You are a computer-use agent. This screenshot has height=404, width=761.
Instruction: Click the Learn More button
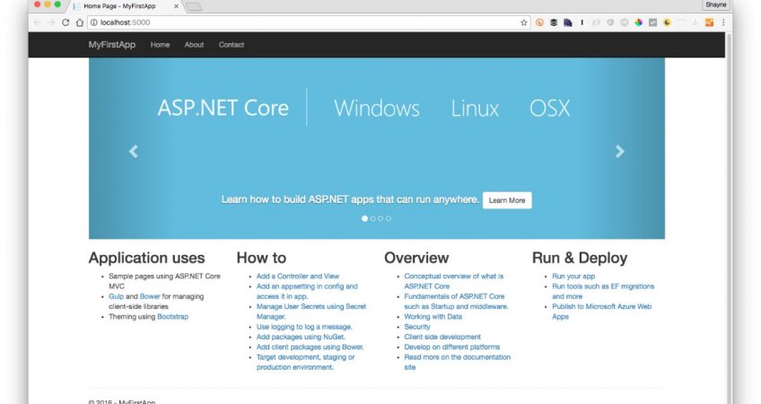507,200
